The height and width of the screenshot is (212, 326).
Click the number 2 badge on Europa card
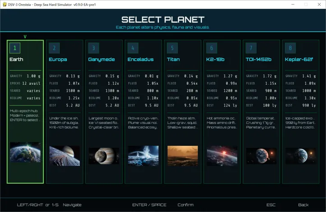(54, 48)
